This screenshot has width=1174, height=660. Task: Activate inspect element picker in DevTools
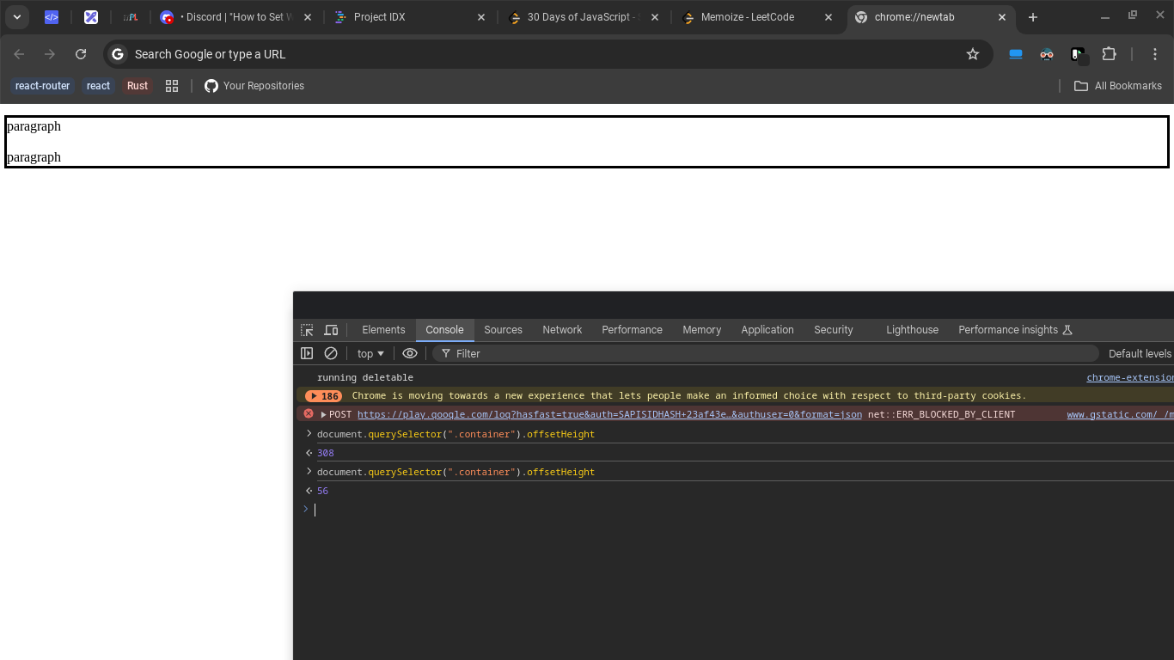[307, 330]
